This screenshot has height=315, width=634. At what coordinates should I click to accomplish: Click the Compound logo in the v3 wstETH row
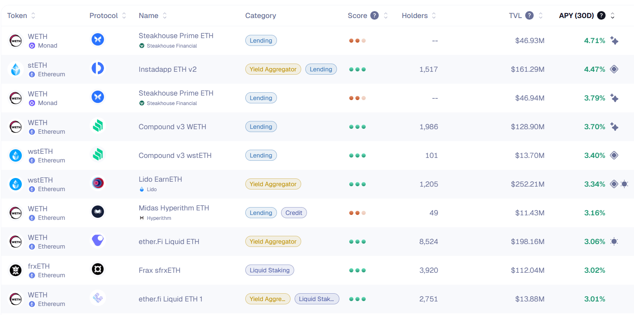[x=98, y=155]
